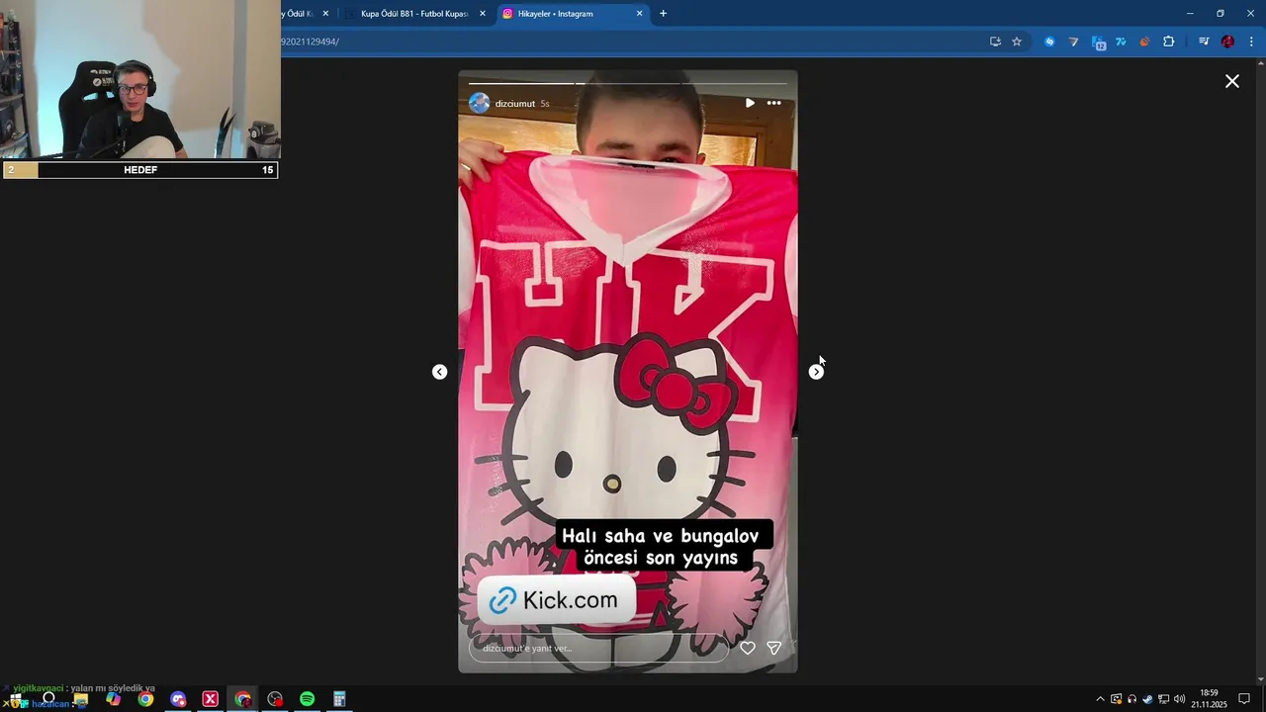Close the Instagram story viewer
Screen dimensions: 1266x712
tap(1231, 81)
